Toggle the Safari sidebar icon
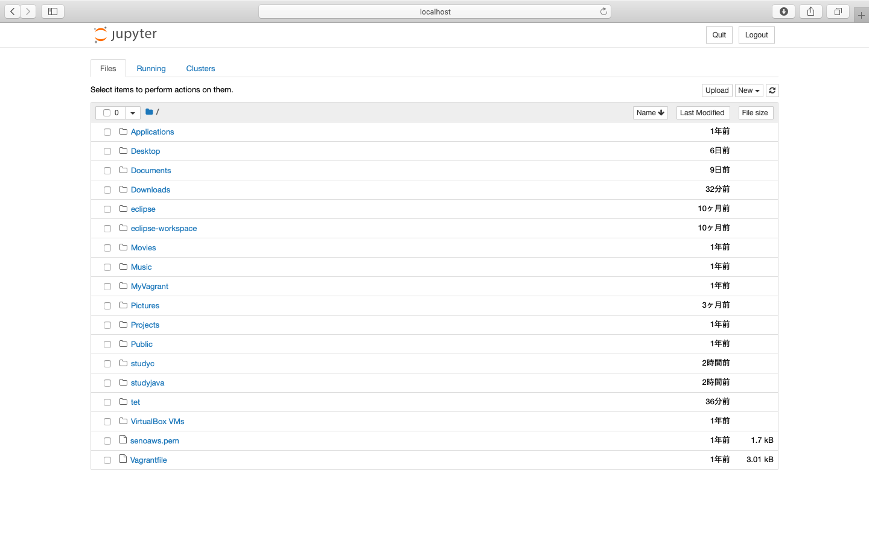 pos(53,11)
